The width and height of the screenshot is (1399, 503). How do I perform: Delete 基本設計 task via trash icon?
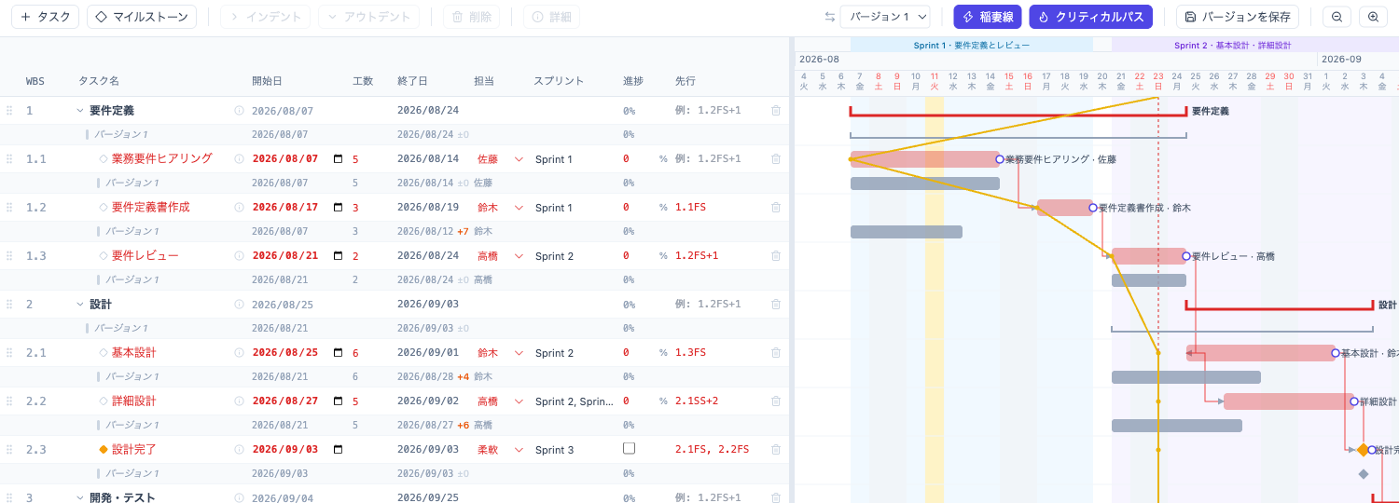(x=776, y=353)
